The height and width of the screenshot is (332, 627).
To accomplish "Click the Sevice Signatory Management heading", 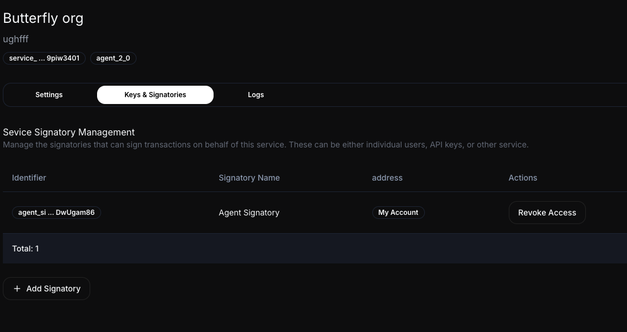I will [69, 132].
